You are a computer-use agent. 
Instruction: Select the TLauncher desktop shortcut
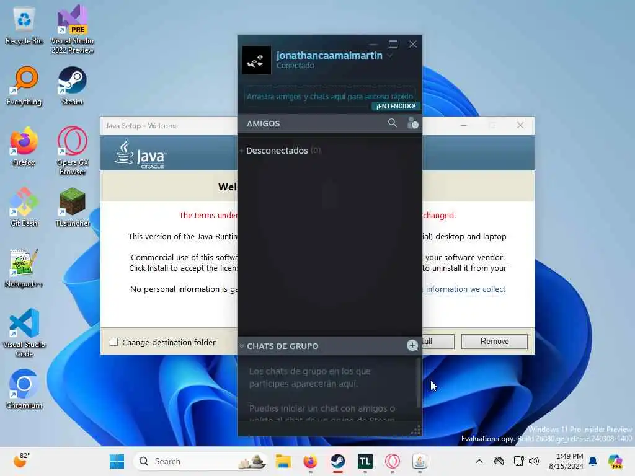73,207
